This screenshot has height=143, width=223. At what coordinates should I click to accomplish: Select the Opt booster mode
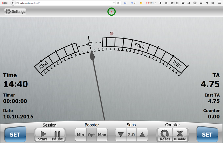(91, 135)
